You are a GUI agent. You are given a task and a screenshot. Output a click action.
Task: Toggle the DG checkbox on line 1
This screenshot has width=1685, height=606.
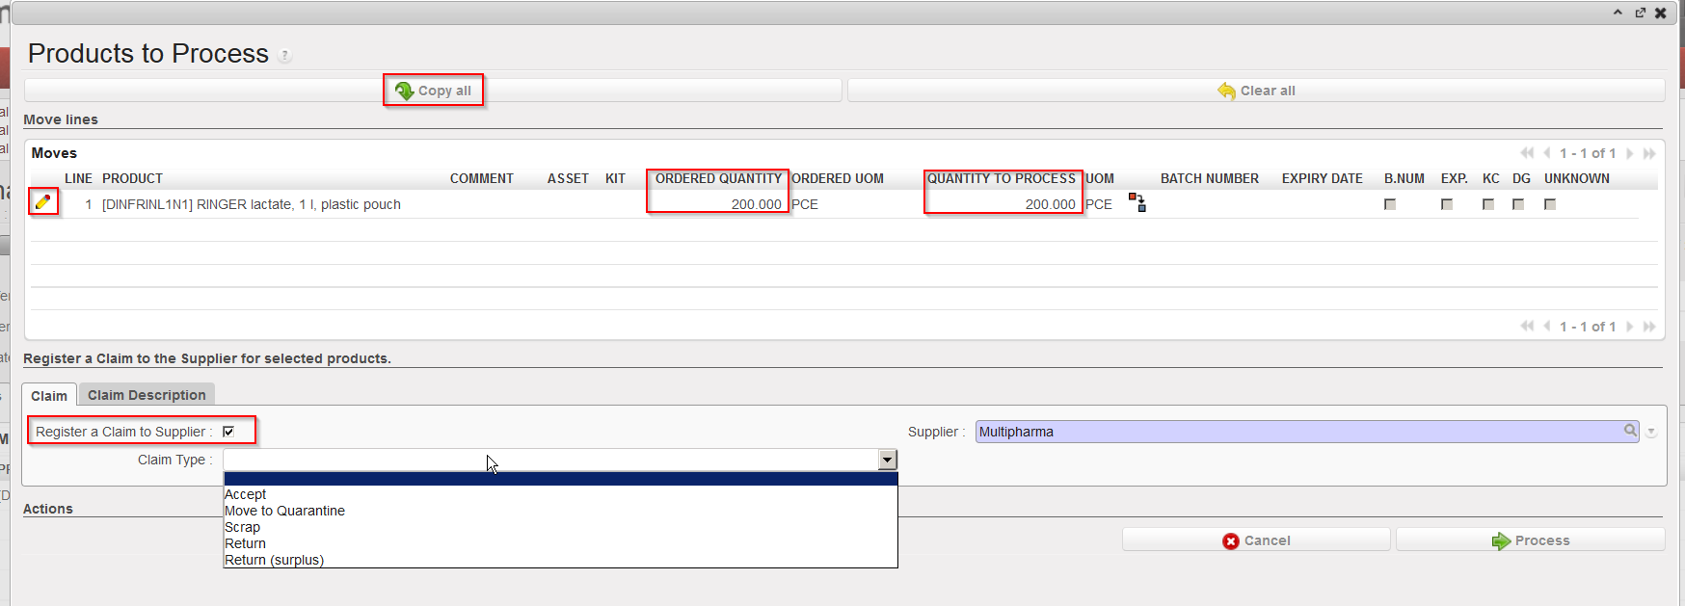click(x=1518, y=204)
